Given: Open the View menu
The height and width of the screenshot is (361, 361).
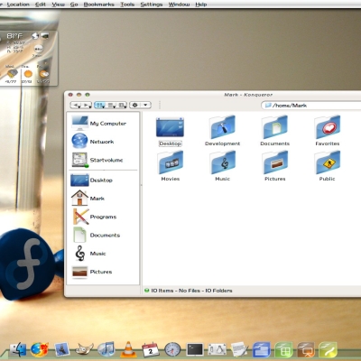Looking at the screenshot, I should (58, 5).
